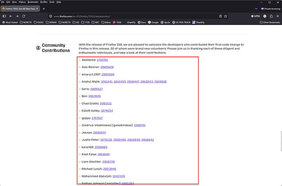Viewport: 282px width, 186px height.
Task: Bookmark this page with the star
Action: click(x=226, y=16)
